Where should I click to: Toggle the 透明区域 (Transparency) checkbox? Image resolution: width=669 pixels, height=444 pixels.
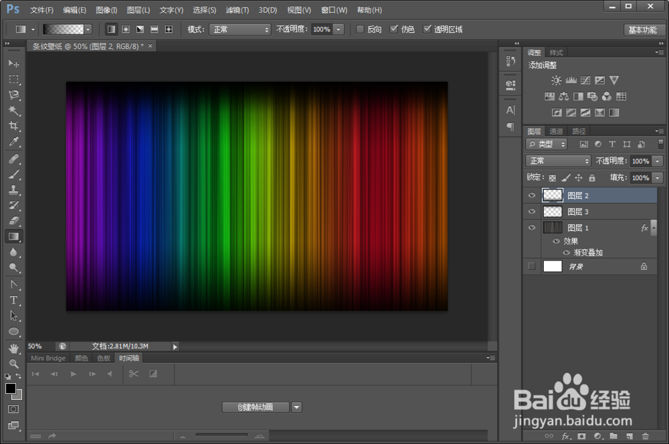coord(427,29)
